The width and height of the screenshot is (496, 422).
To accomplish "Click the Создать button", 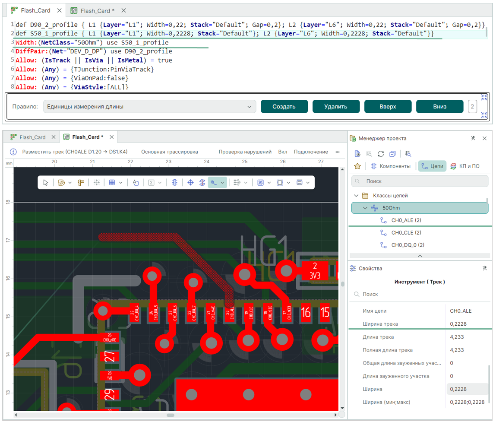I will coord(284,107).
